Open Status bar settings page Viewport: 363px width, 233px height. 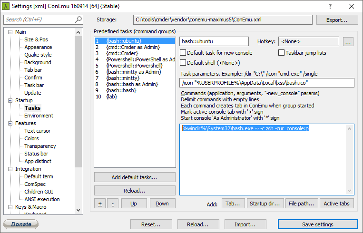(x=36, y=154)
